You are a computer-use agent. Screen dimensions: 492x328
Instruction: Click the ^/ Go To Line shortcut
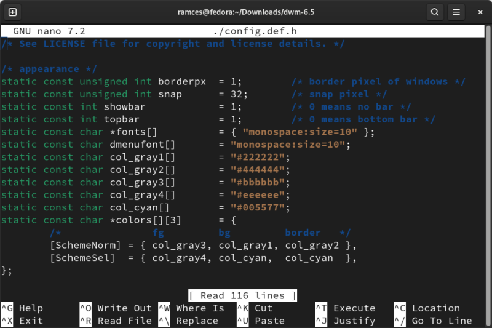click(x=433, y=321)
